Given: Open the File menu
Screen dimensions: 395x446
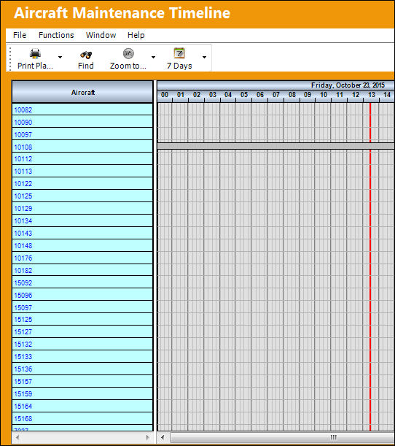Looking at the screenshot, I should tap(20, 35).
